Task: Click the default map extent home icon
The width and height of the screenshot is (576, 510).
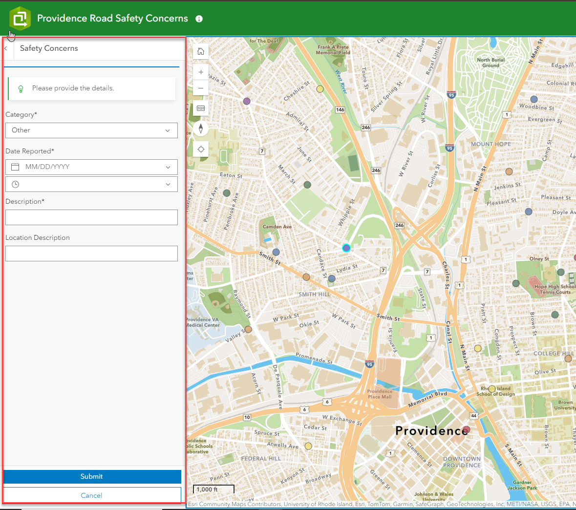Action: [200, 51]
